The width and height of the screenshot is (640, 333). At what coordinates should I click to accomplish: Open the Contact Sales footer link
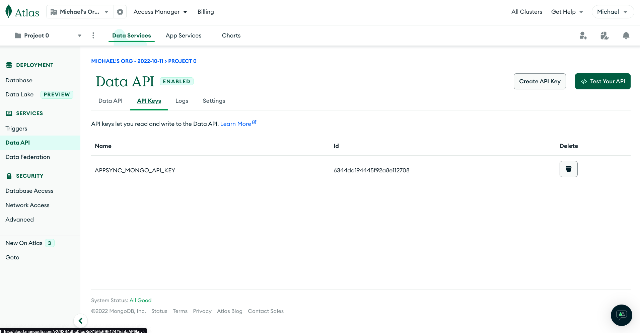point(266,311)
